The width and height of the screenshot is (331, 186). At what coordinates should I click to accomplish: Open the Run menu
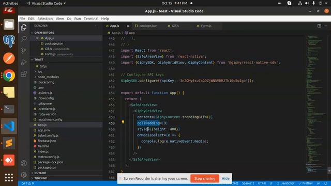click(x=78, y=19)
